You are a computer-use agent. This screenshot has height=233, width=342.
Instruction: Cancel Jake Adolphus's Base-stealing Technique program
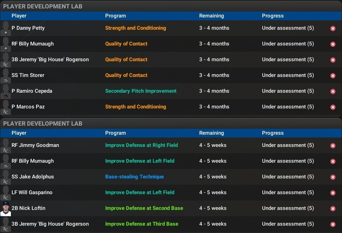pyautogui.click(x=333, y=177)
